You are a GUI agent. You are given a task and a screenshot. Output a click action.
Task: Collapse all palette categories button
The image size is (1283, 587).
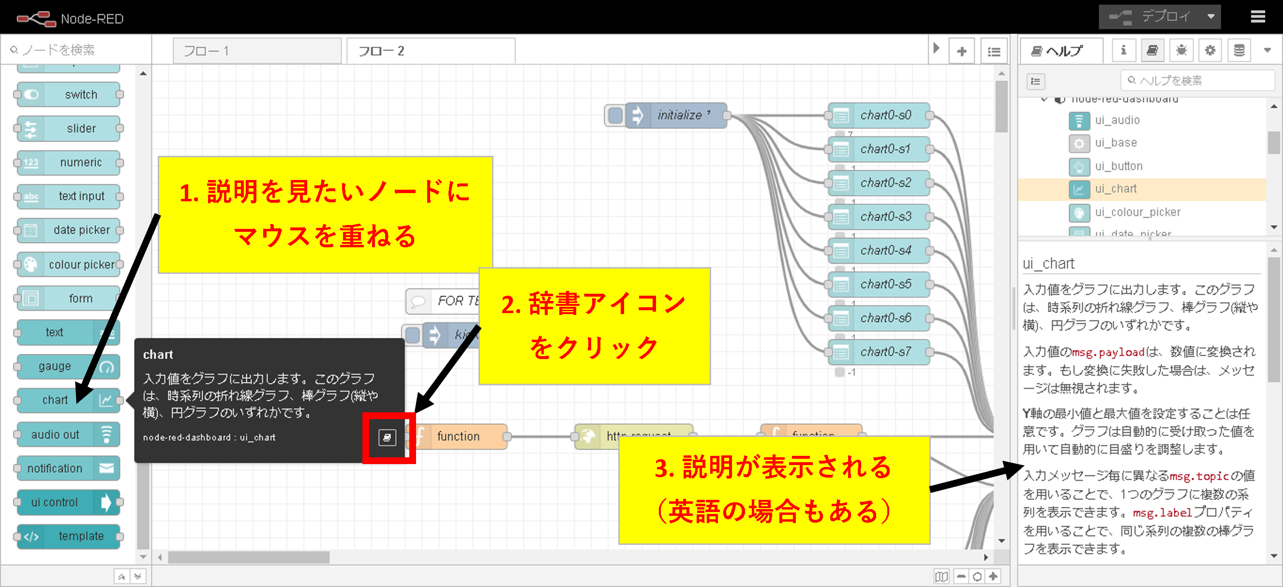[x=121, y=576]
